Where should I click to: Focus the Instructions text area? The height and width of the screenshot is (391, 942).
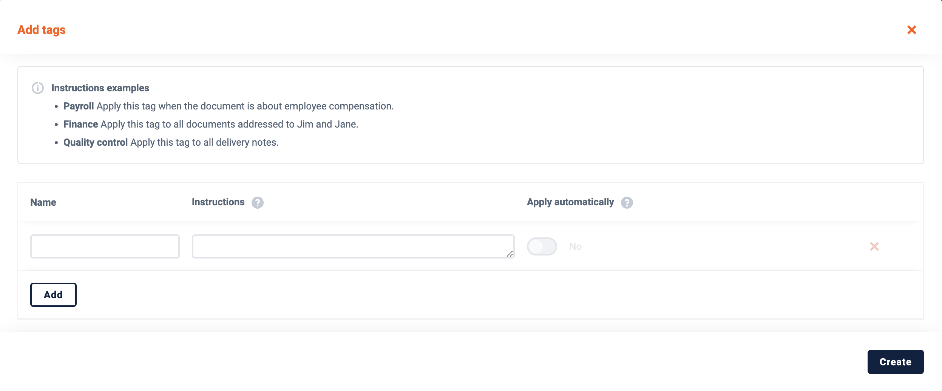(x=353, y=246)
